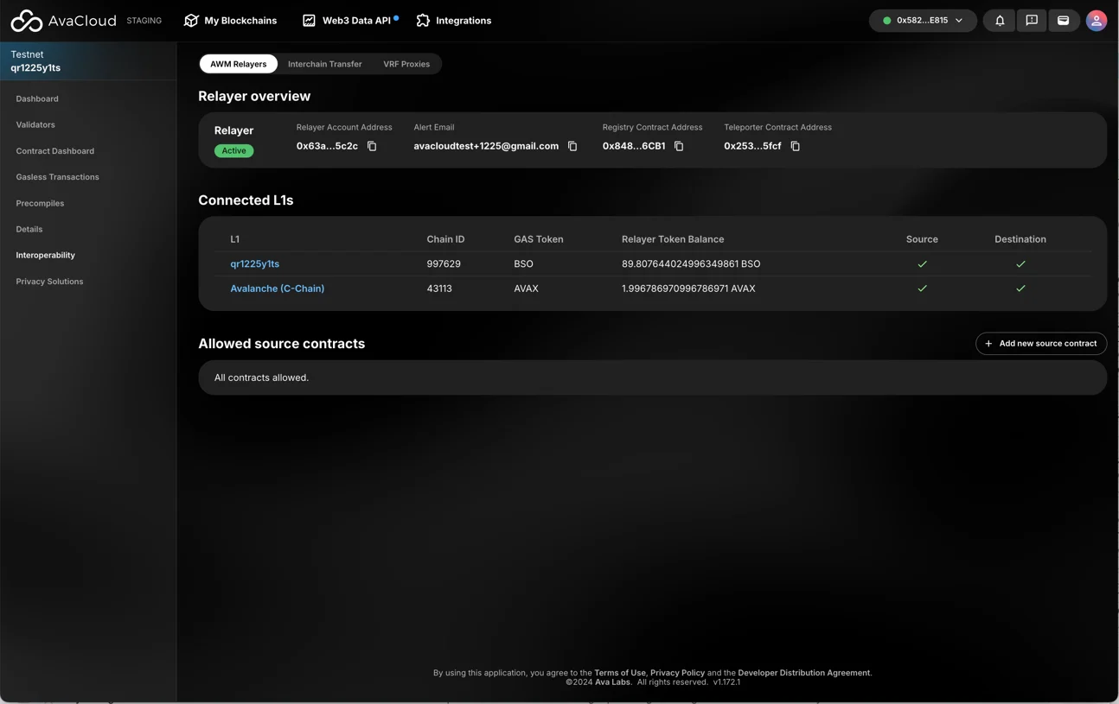Open Contract Dashboard in sidebar
This screenshot has width=1119, height=704.
pyautogui.click(x=55, y=151)
